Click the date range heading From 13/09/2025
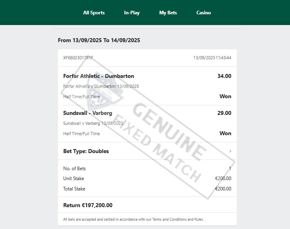The width and height of the screenshot is (290, 229). pyautogui.click(x=99, y=40)
